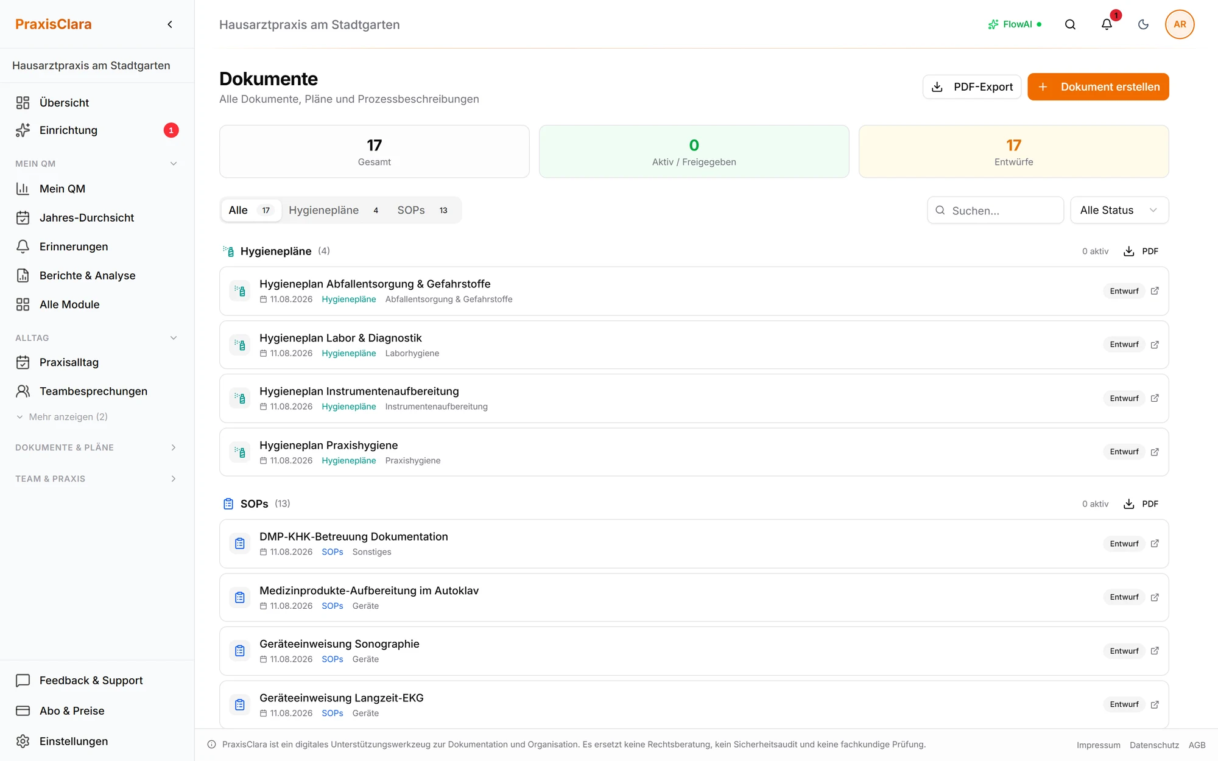Viewport: 1218px width, 761px height.
Task: Focus the Suchen search field
Action: pos(995,210)
